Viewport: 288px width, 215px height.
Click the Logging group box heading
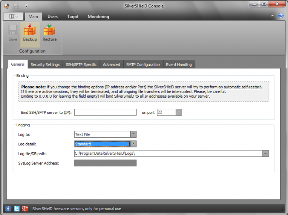pos(23,125)
